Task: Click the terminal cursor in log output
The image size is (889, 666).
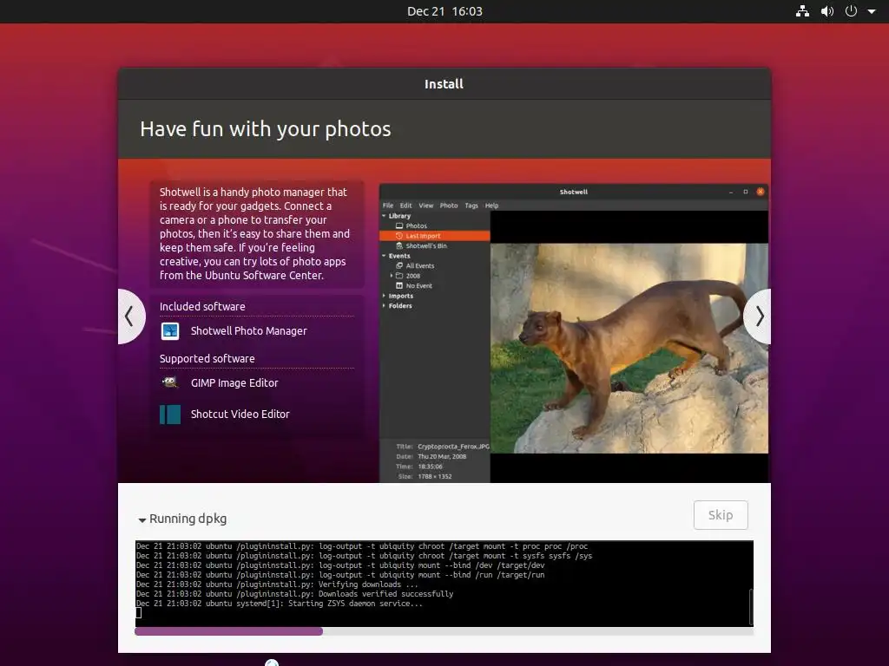Action: click(x=138, y=613)
